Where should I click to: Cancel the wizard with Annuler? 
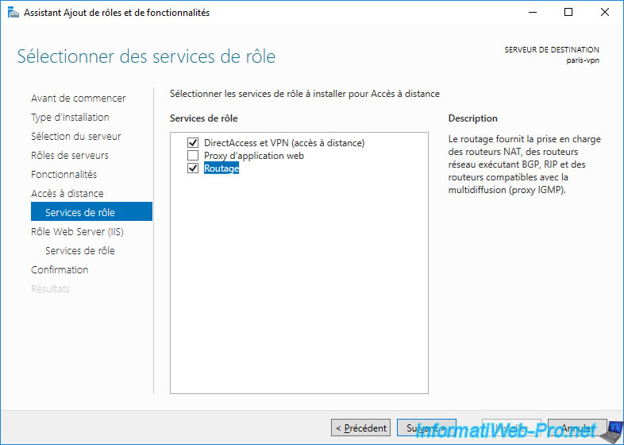click(x=577, y=428)
